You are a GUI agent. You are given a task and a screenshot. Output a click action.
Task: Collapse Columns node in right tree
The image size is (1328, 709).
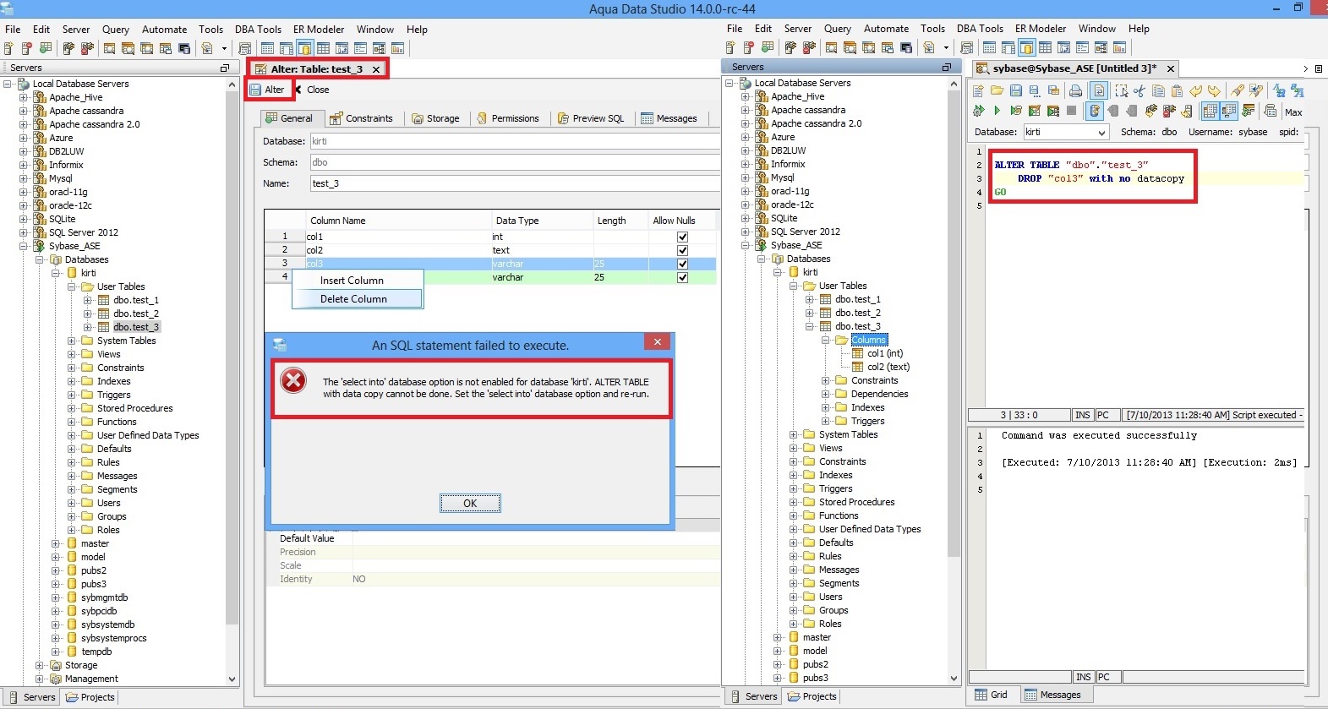pyautogui.click(x=826, y=340)
